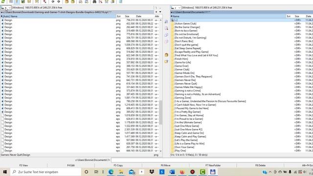Viewport: 313px width, 176px height.
Task: Open Firefox from the taskbar
Action: tap(182, 172)
